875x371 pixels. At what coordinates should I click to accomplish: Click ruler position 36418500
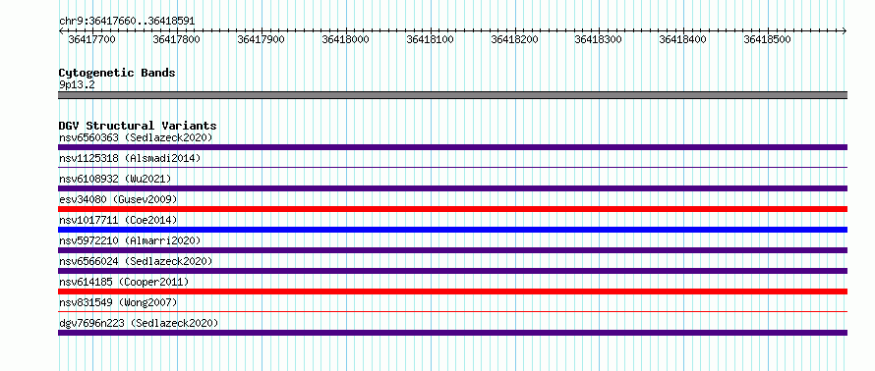[767, 39]
